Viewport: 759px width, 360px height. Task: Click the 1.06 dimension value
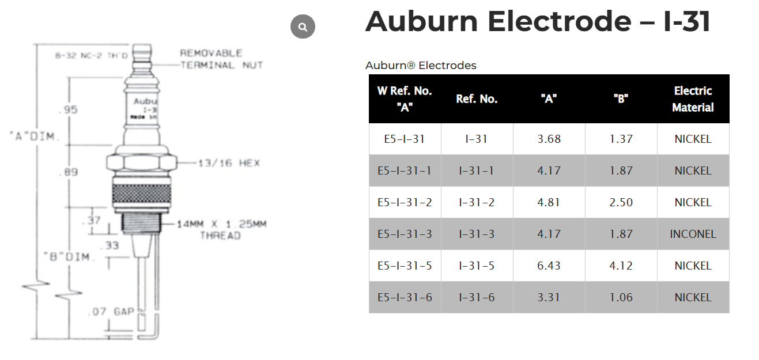(621, 297)
